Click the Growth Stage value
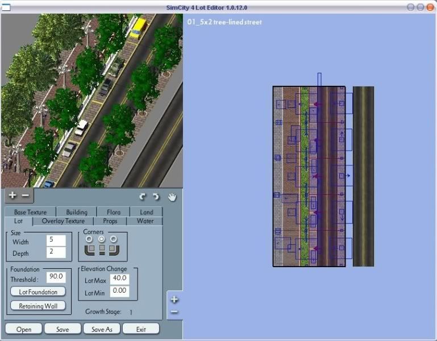The height and width of the screenshot is (341, 437). pos(131,312)
